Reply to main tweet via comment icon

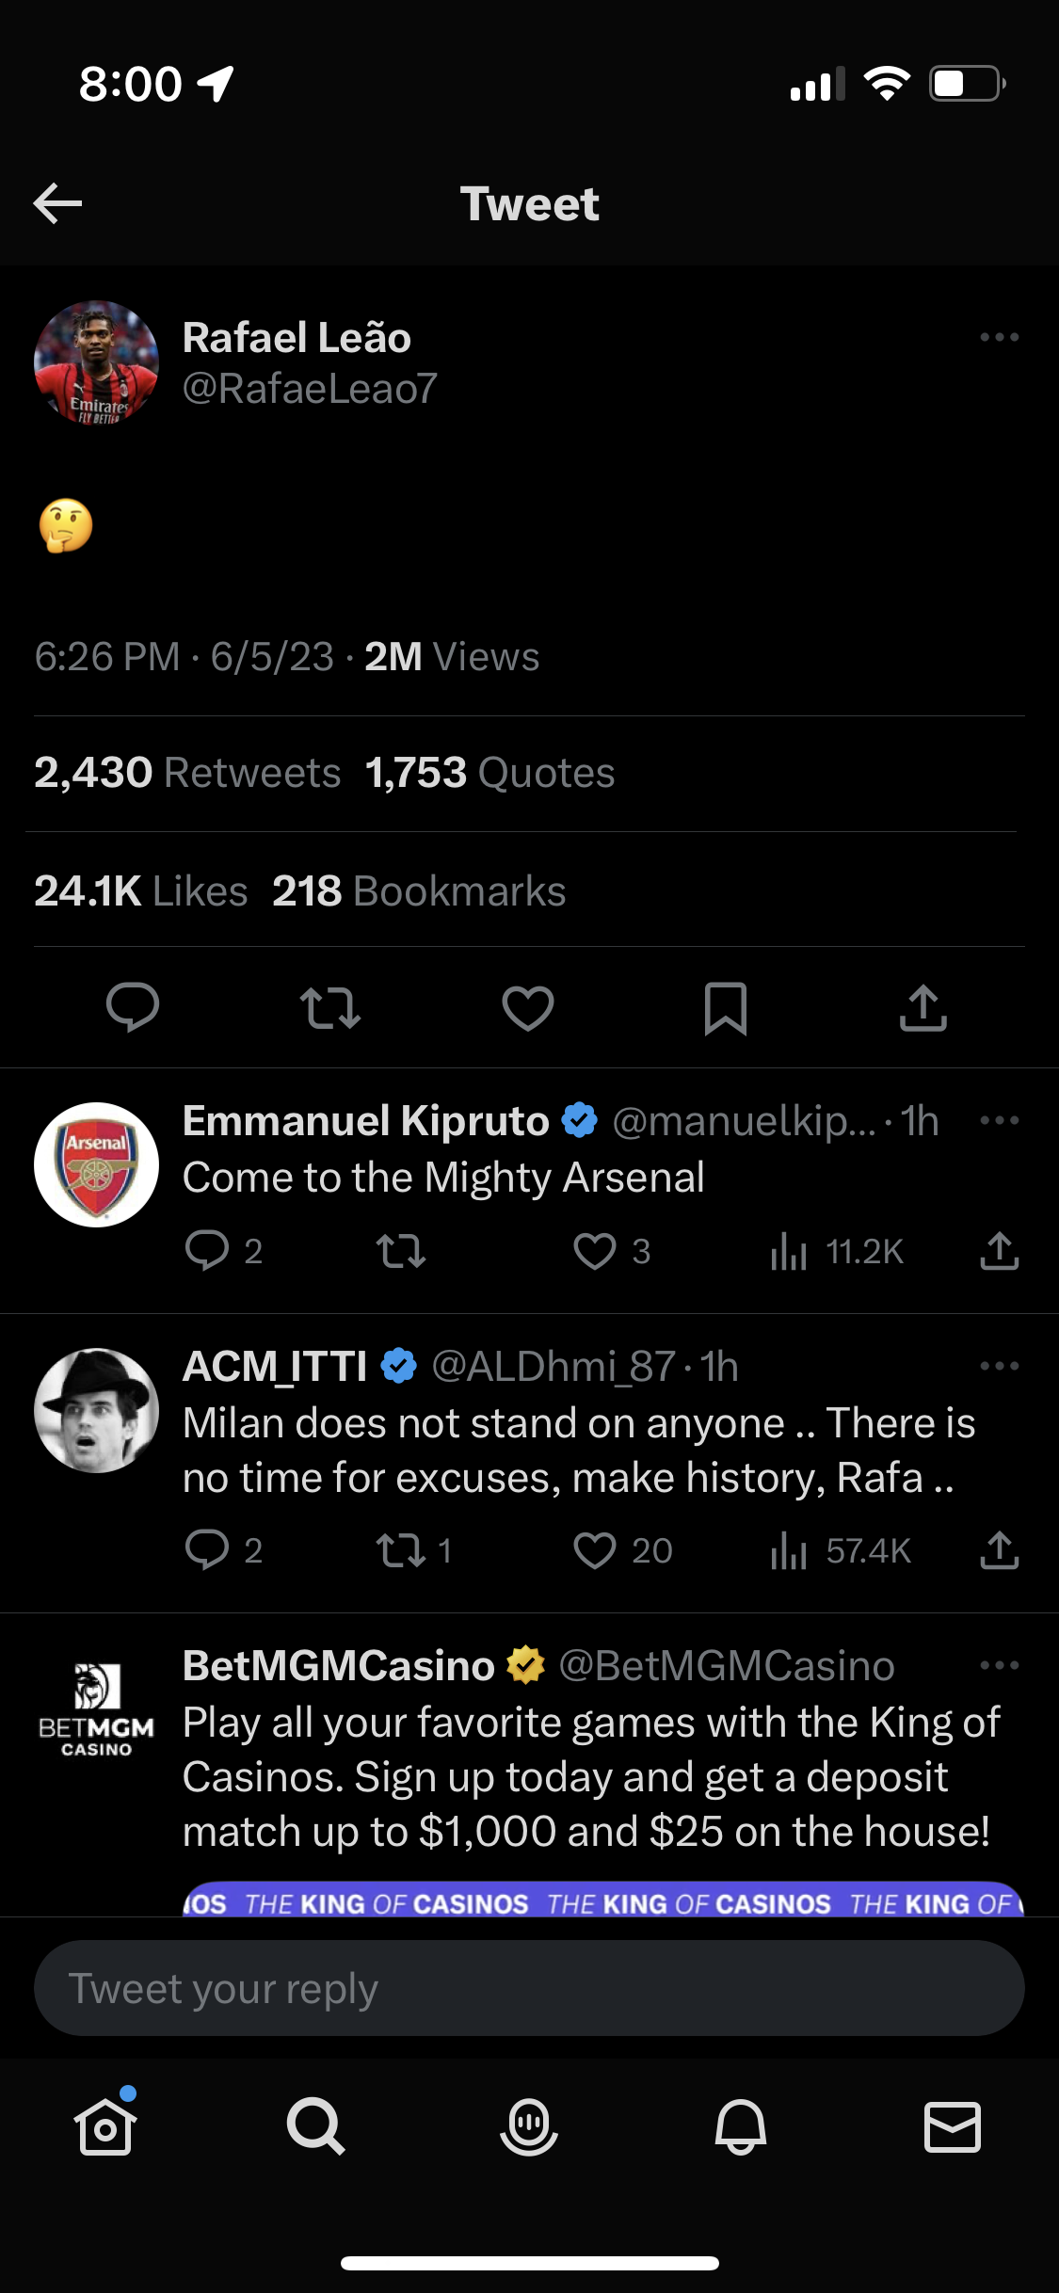[133, 1008]
